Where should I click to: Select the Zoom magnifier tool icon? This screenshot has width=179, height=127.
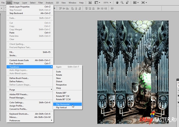tap(122, 3)
